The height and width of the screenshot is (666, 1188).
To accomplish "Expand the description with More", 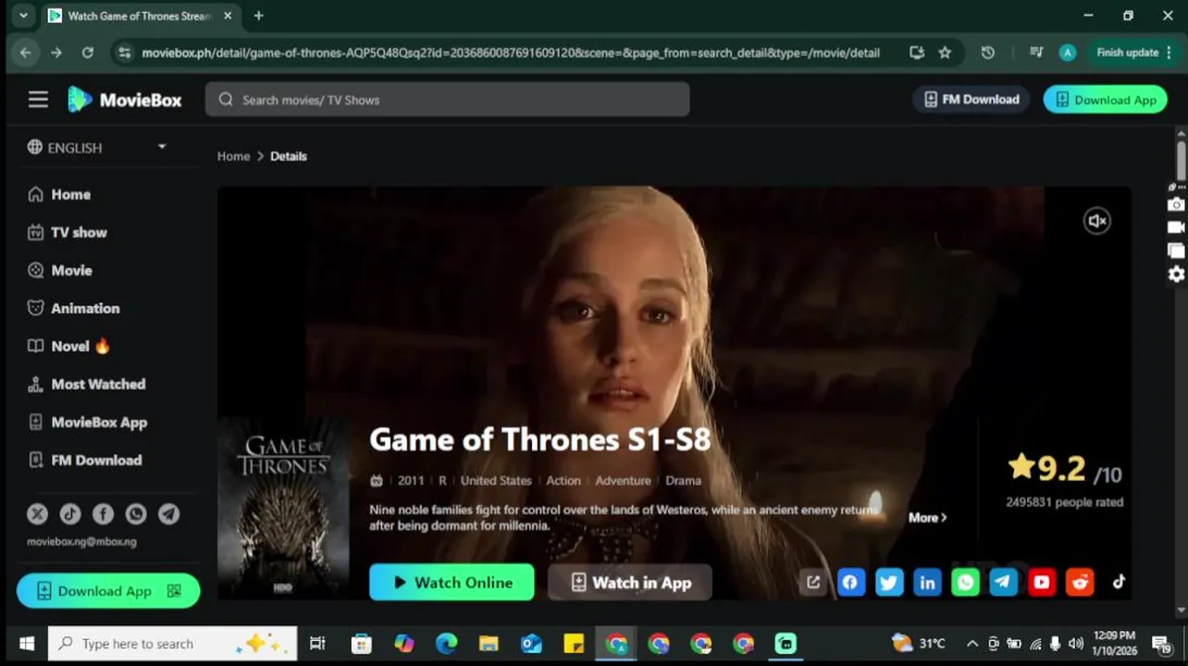I will point(927,518).
